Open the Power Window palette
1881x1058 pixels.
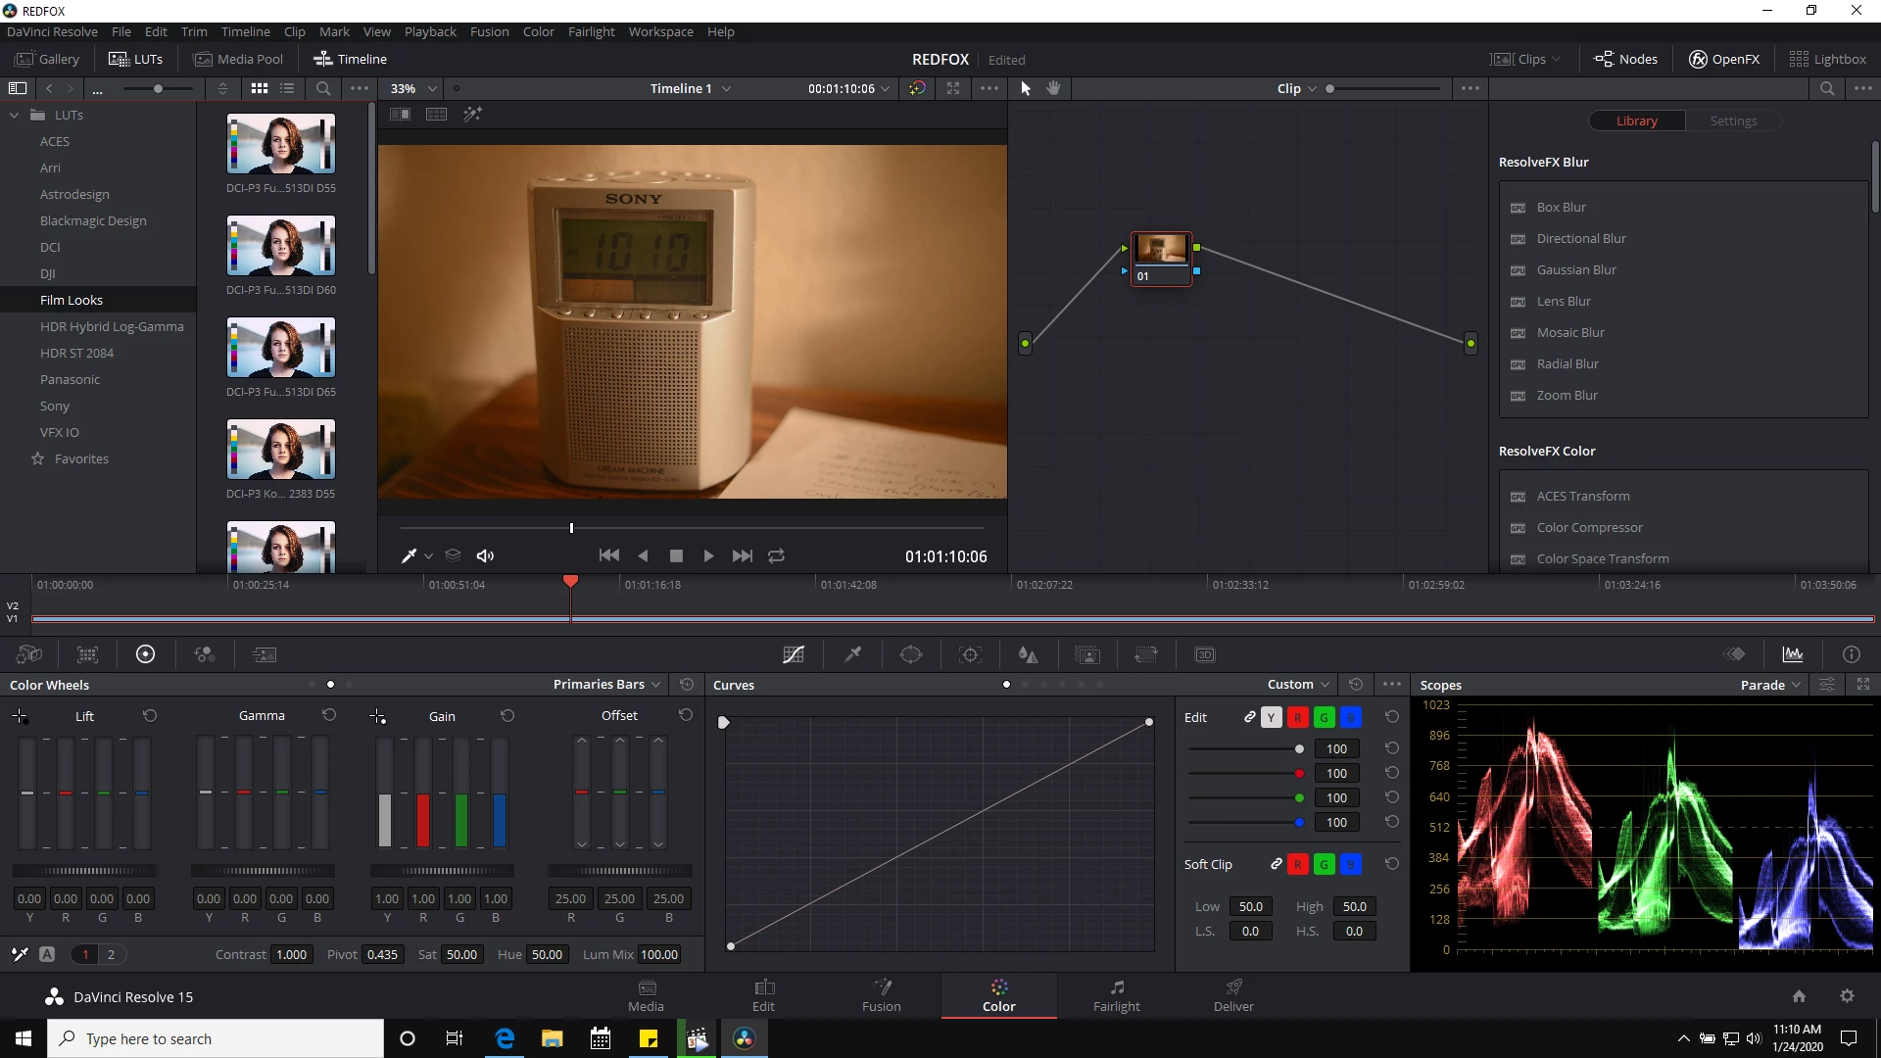pyautogui.click(x=911, y=654)
